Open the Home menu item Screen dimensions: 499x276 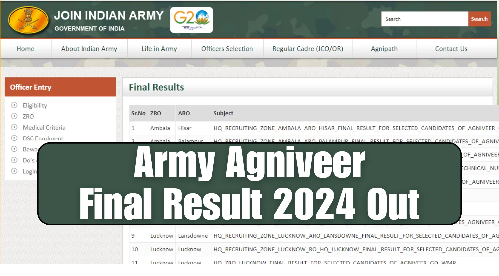26,49
